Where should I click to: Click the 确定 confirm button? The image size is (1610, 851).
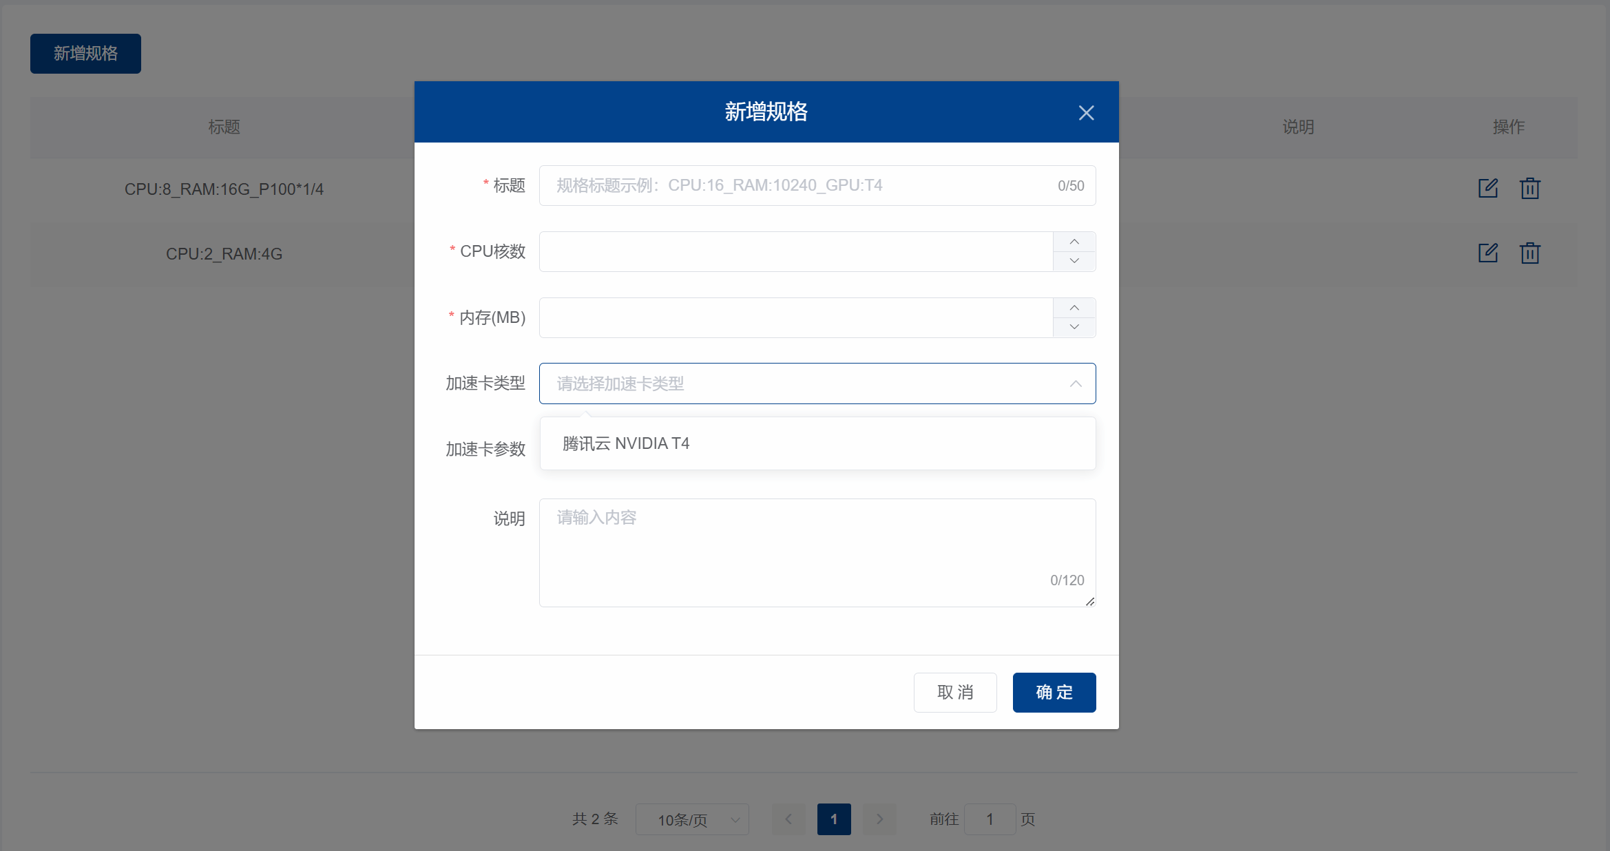pos(1054,692)
